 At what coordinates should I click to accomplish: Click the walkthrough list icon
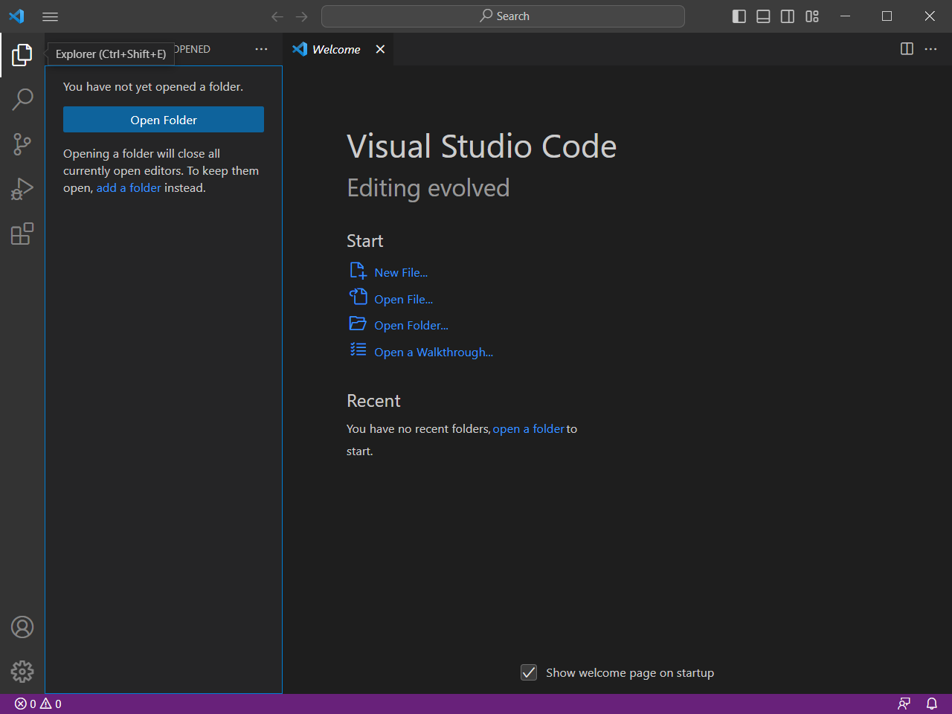358,350
